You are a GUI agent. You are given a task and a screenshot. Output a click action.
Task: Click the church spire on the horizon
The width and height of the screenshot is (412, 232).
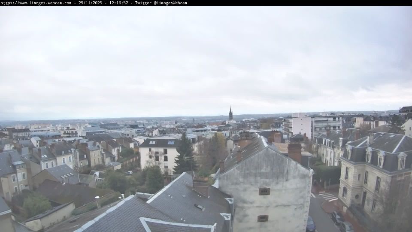coord(230,114)
